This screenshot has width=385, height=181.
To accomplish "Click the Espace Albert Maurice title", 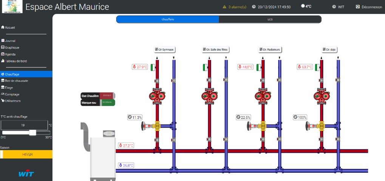I will [x=67, y=7].
